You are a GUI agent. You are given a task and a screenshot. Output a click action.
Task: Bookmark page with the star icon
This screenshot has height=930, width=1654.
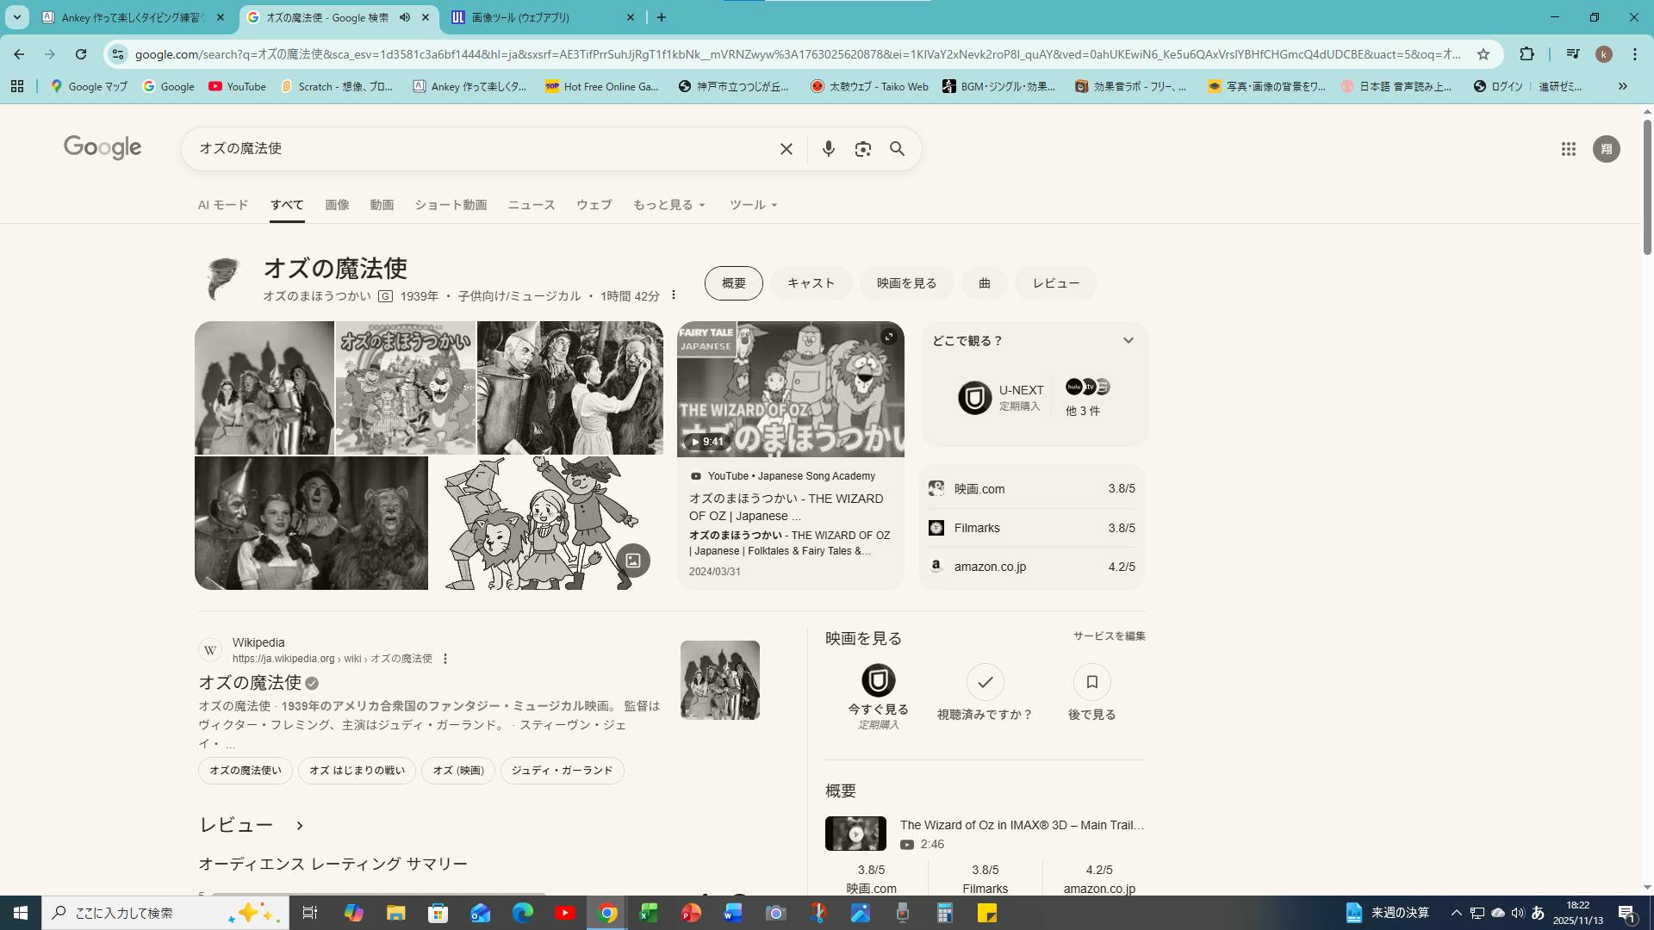pos(1483,54)
